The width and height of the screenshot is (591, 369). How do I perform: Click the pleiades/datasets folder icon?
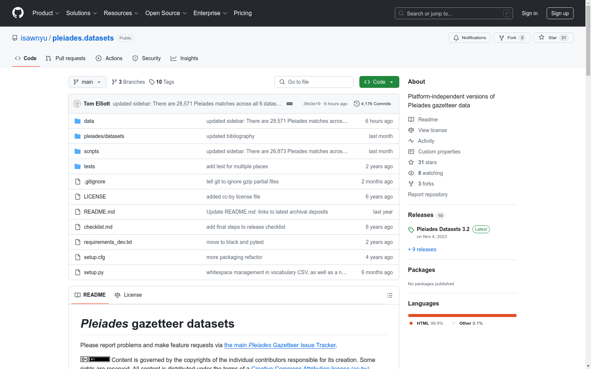(x=78, y=136)
